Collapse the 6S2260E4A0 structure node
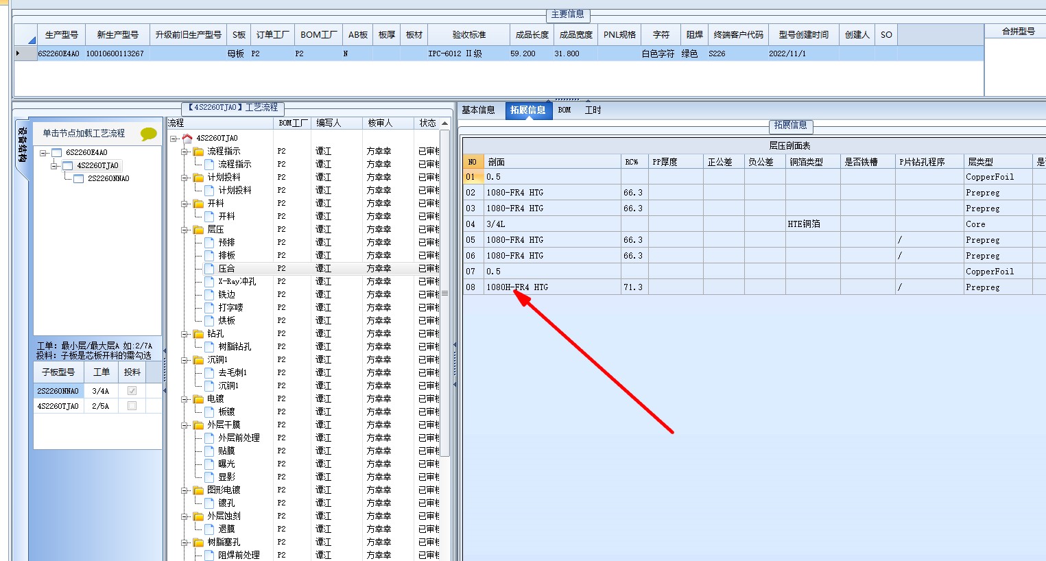The height and width of the screenshot is (561, 1046). coord(43,153)
